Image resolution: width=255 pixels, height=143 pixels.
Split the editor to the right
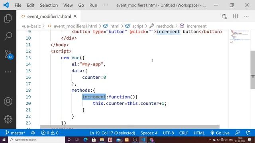coord(235,16)
